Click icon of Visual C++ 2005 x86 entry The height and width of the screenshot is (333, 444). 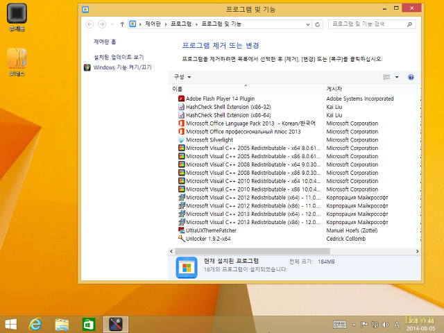click(x=182, y=156)
